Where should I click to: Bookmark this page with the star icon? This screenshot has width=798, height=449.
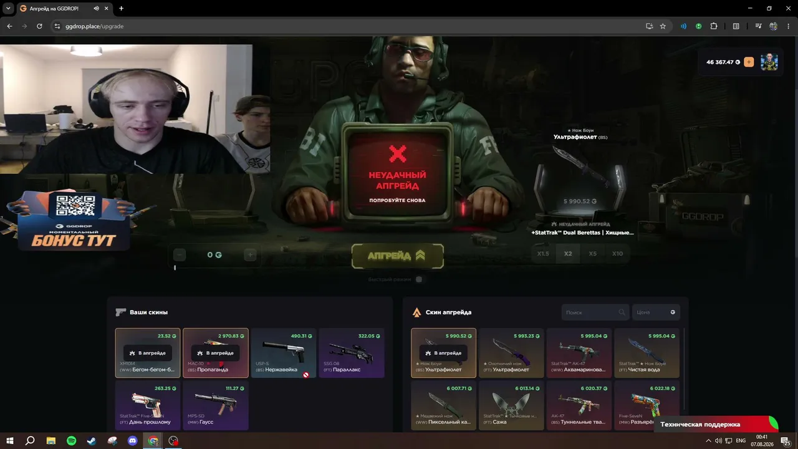(x=663, y=26)
